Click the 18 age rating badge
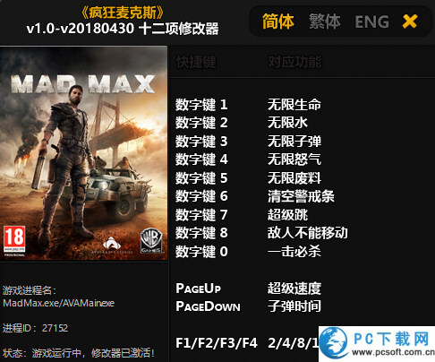 pyautogui.click(x=14, y=241)
